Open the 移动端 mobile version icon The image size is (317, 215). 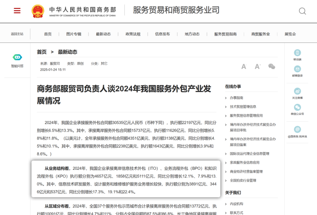[297, 53]
